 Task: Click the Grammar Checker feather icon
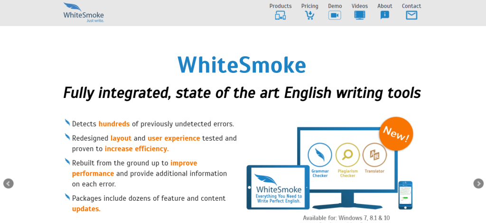[x=320, y=155]
